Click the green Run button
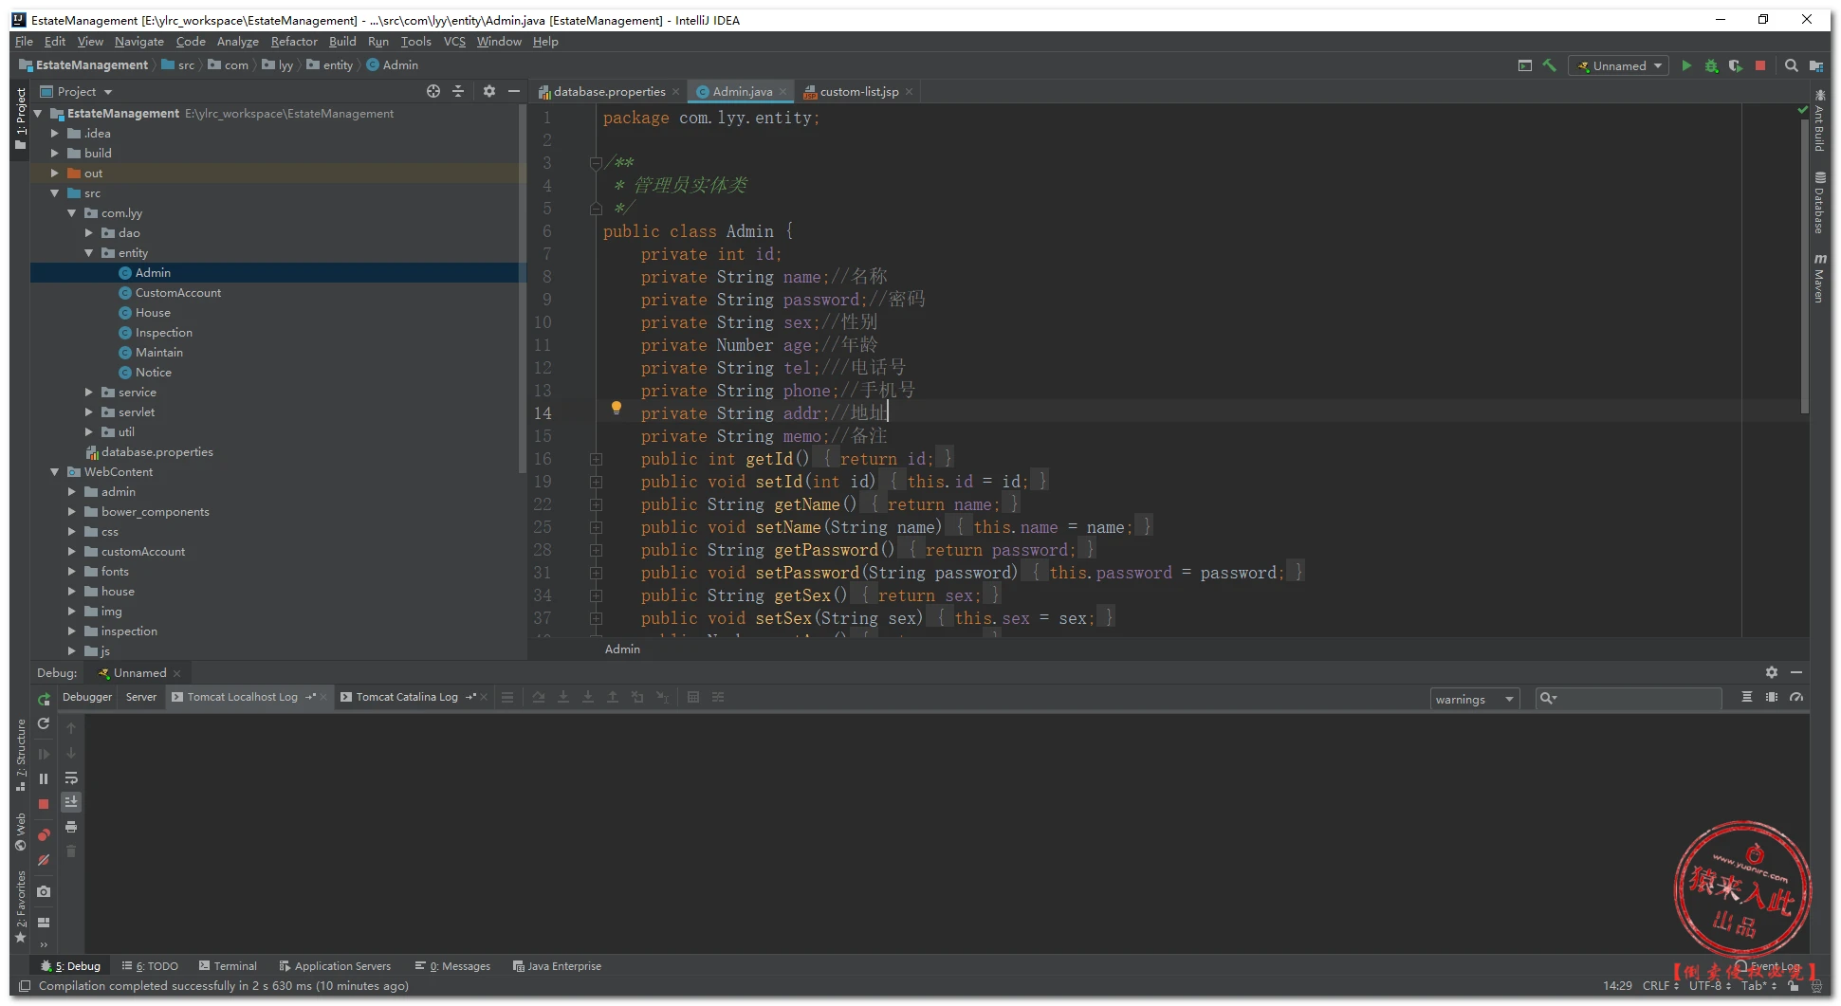The image size is (1841, 1006). [1685, 65]
